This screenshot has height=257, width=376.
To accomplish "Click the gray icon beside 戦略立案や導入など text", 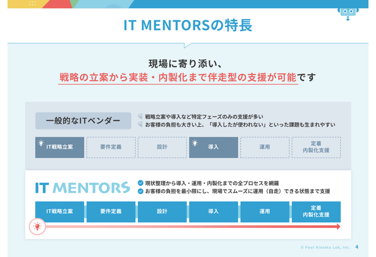I will tap(140, 117).
